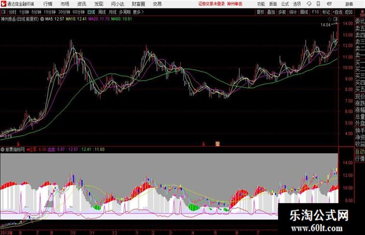The height and width of the screenshot is (235, 365).
Task: Switch to the 1分钟 period tab
Action: point(24,12)
